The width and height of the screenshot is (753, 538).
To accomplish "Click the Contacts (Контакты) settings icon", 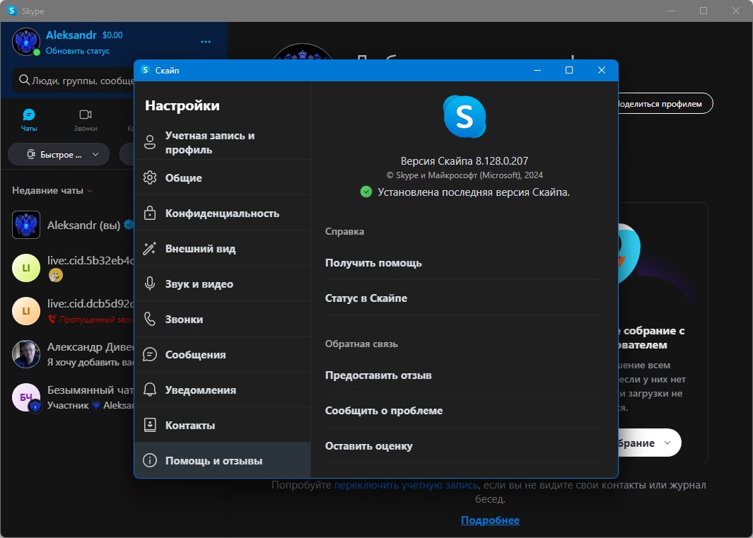I will (150, 425).
